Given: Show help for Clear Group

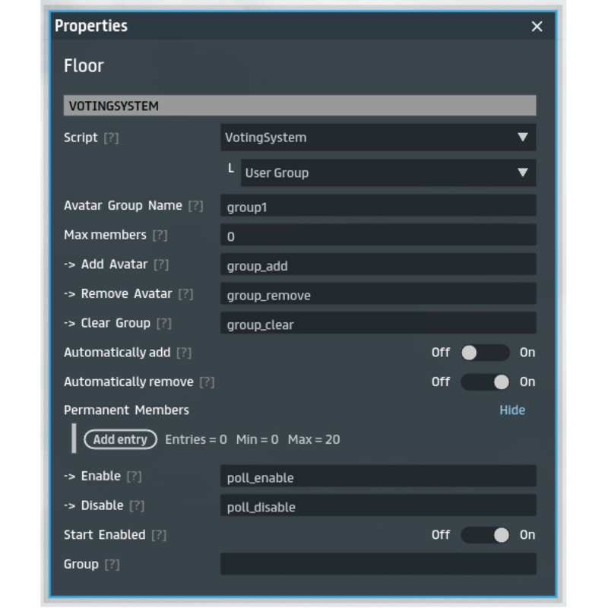Looking at the screenshot, I should tap(163, 324).
